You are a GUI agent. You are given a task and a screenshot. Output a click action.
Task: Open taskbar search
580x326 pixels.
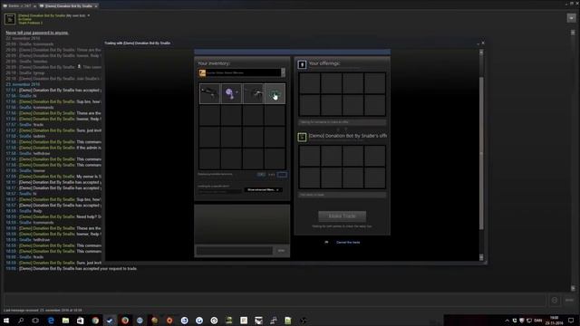pos(21,321)
